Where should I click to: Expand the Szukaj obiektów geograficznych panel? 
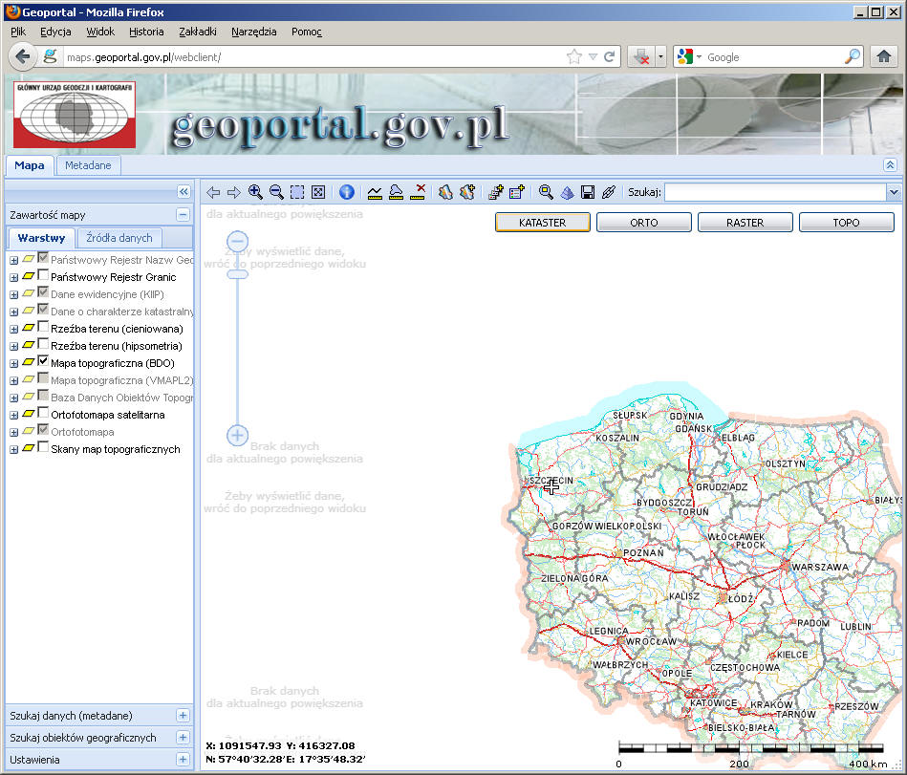(183, 738)
